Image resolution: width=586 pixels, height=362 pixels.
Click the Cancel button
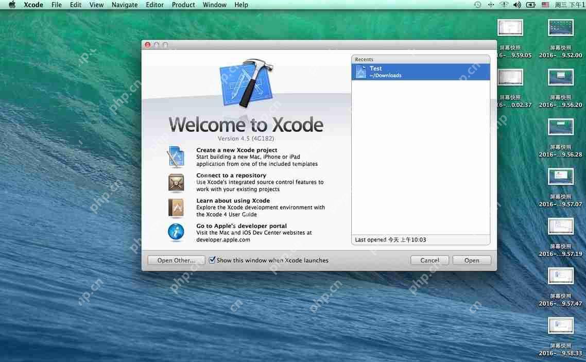(x=429, y=260)
